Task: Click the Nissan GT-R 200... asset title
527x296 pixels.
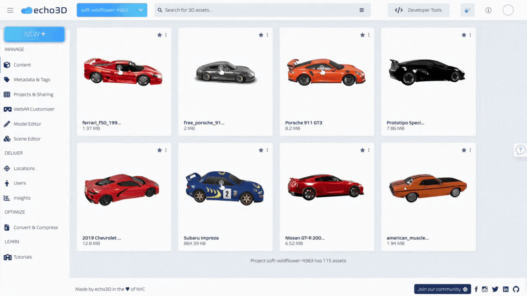Action: [x=305, y=238]
